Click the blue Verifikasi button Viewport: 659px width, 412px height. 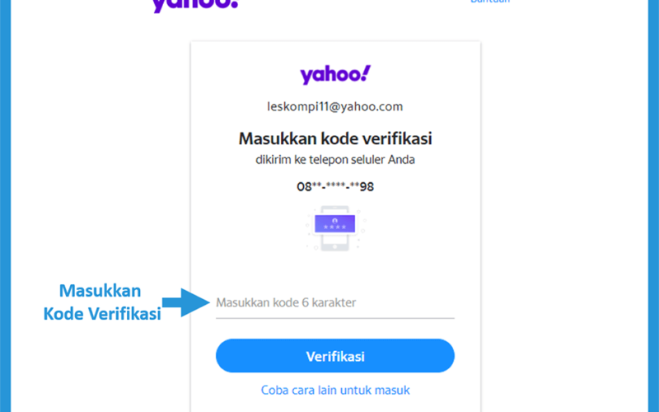tap(335, 356)
